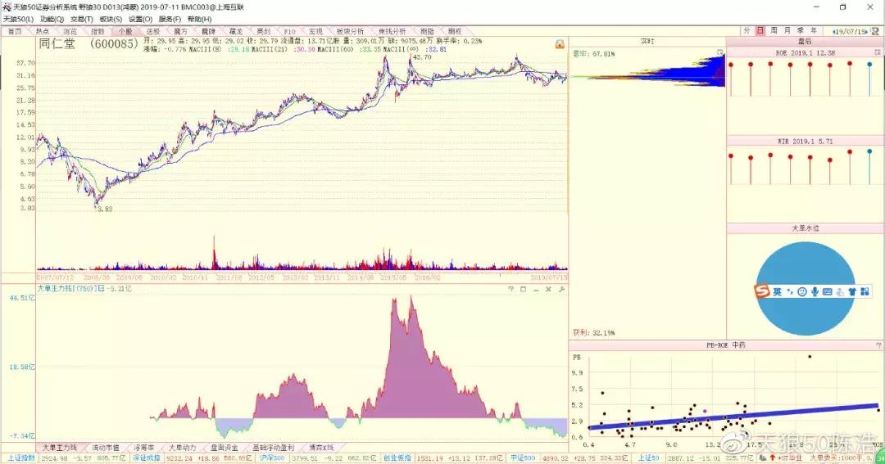Screen dimensions: 885x464
Task: Open the soft keyboard icon on input bar
Action: pyautogui.click(x=827, y=291)
